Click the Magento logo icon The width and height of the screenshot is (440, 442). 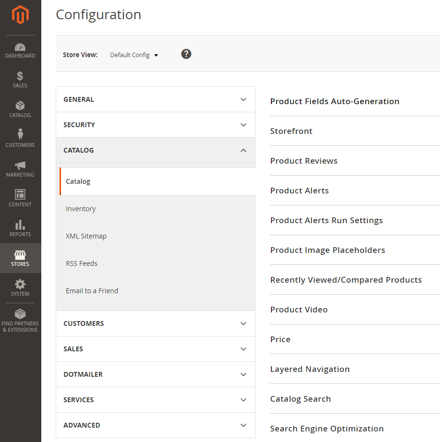point(20,15)
